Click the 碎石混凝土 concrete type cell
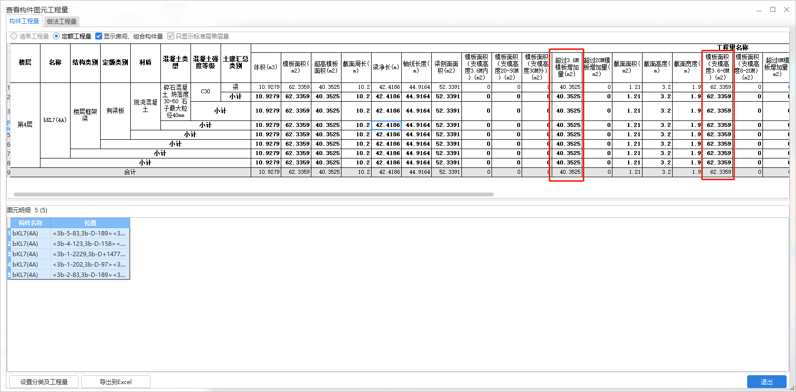The width and height of the screenshot is (796, 392). [x=176, y=102]
